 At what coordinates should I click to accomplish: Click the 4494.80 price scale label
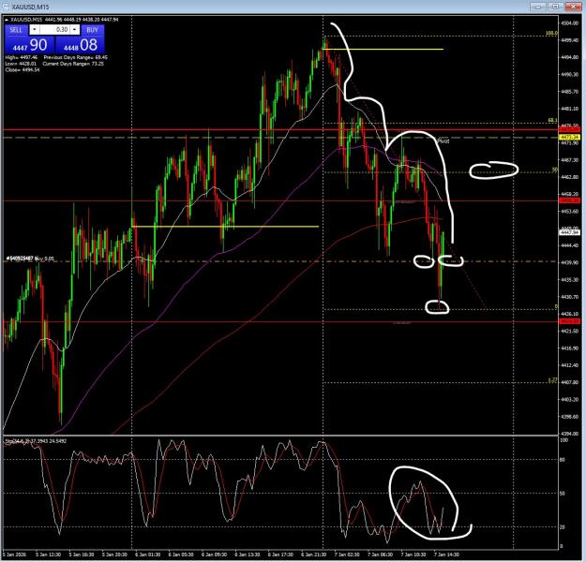pos(569,57)
